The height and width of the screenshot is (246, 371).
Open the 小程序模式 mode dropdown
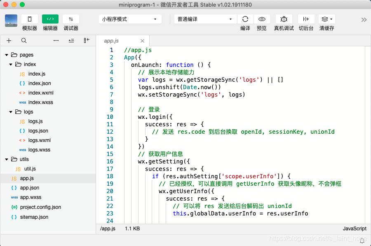(130, 19)
